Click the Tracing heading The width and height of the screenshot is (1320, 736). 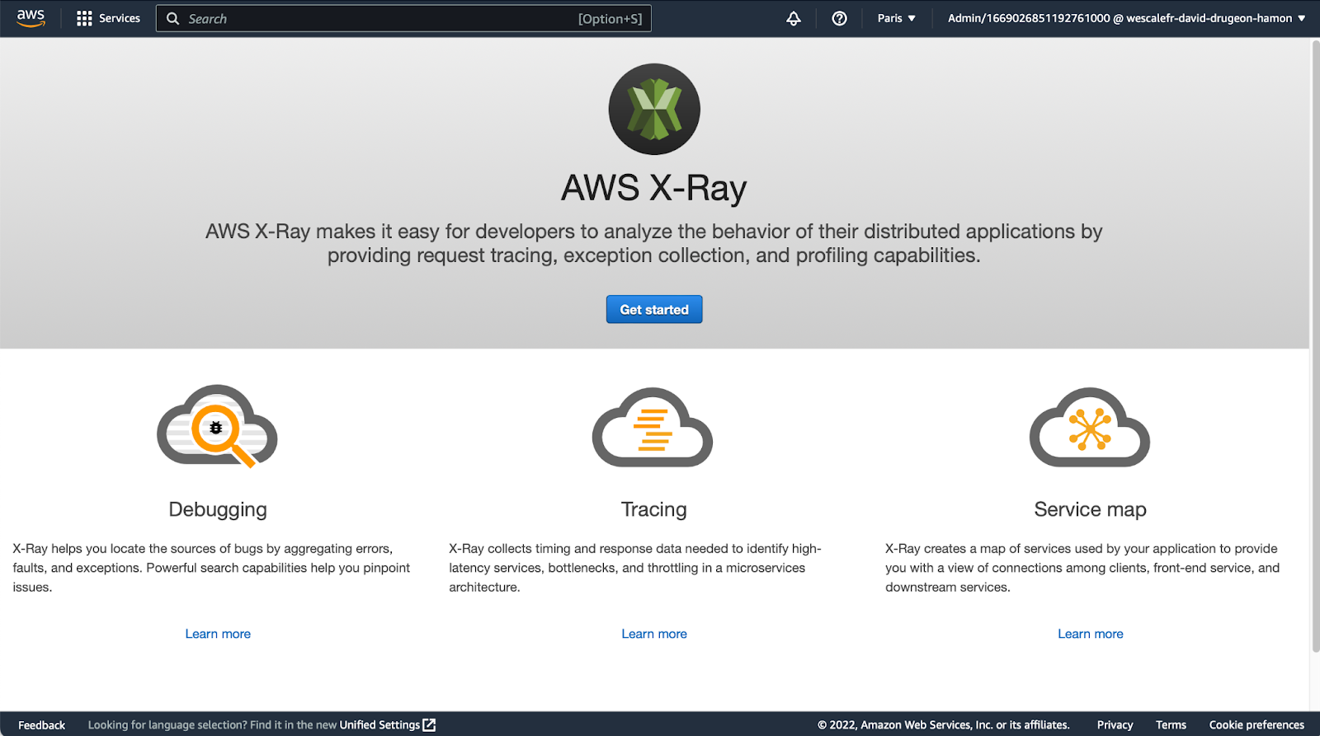pos(654,509)
